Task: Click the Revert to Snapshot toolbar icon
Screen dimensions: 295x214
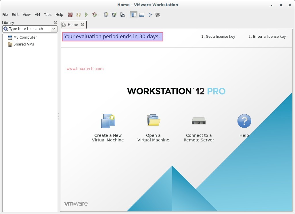Action: coord(114,15)
